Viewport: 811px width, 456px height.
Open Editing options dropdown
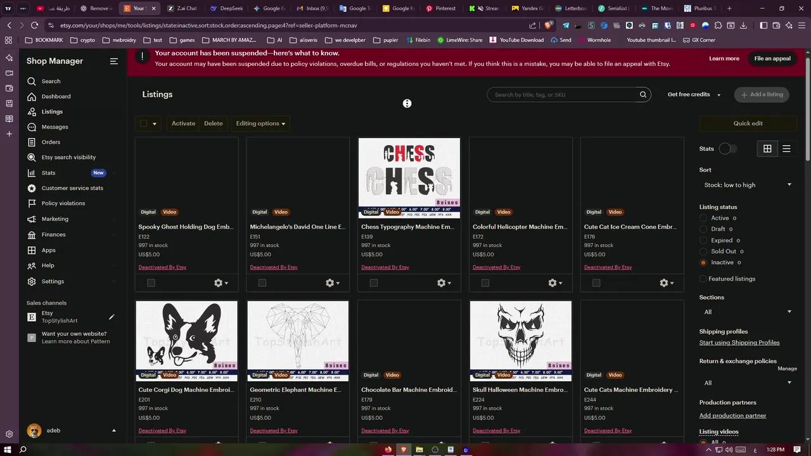point(260,123)
